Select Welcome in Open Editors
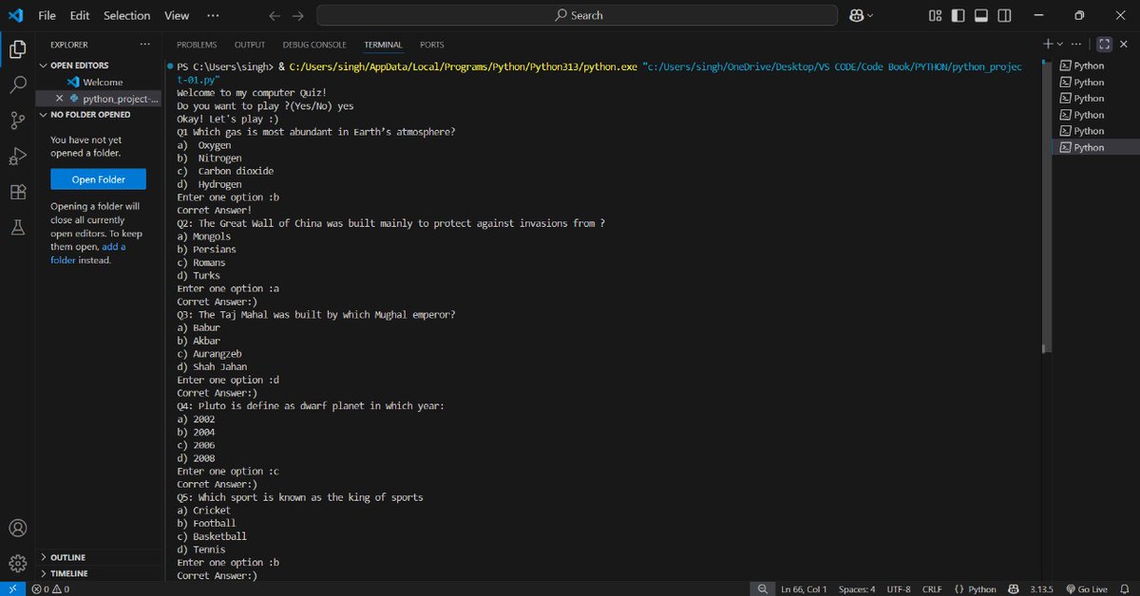The image size is (1140, 596). tap(102, 83)
